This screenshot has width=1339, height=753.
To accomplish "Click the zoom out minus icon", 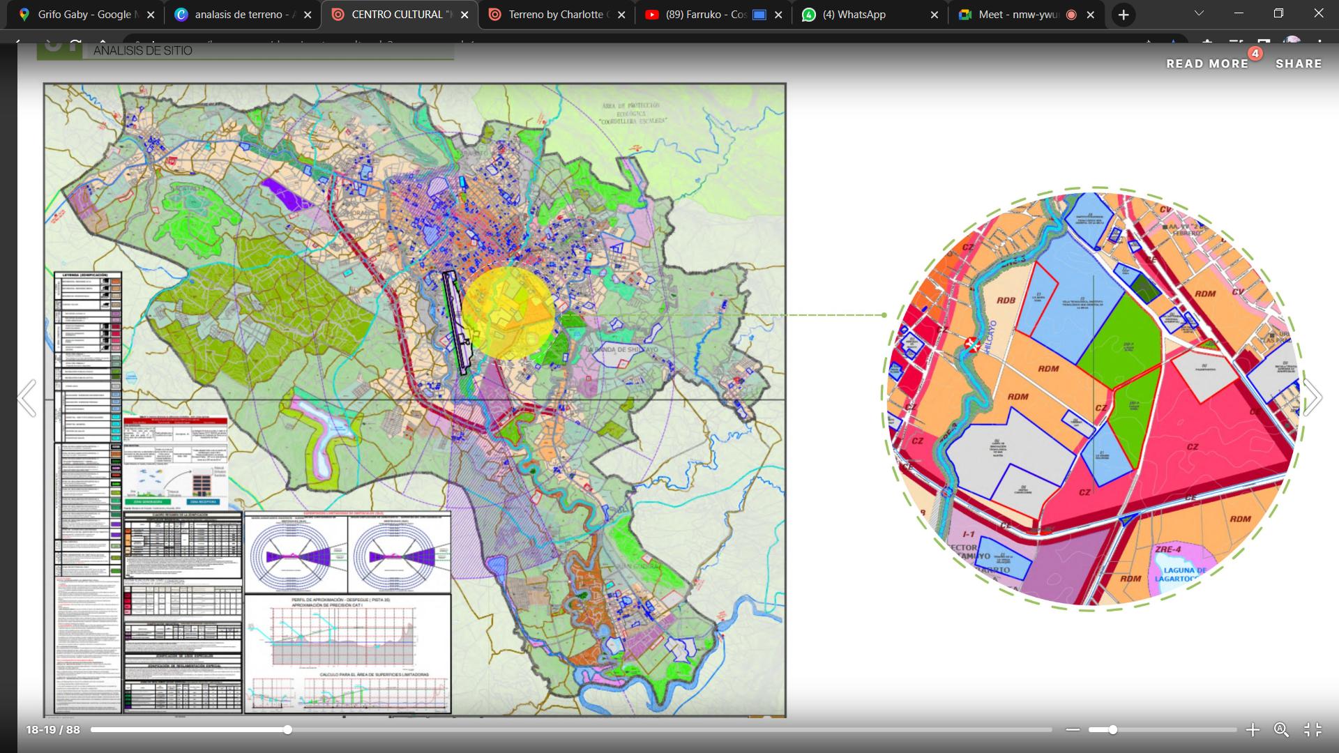I will tap(1073, 730).
